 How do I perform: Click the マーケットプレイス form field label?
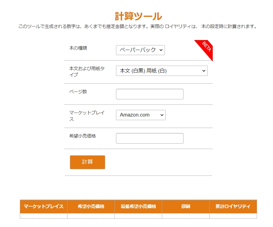coord(87,116)
